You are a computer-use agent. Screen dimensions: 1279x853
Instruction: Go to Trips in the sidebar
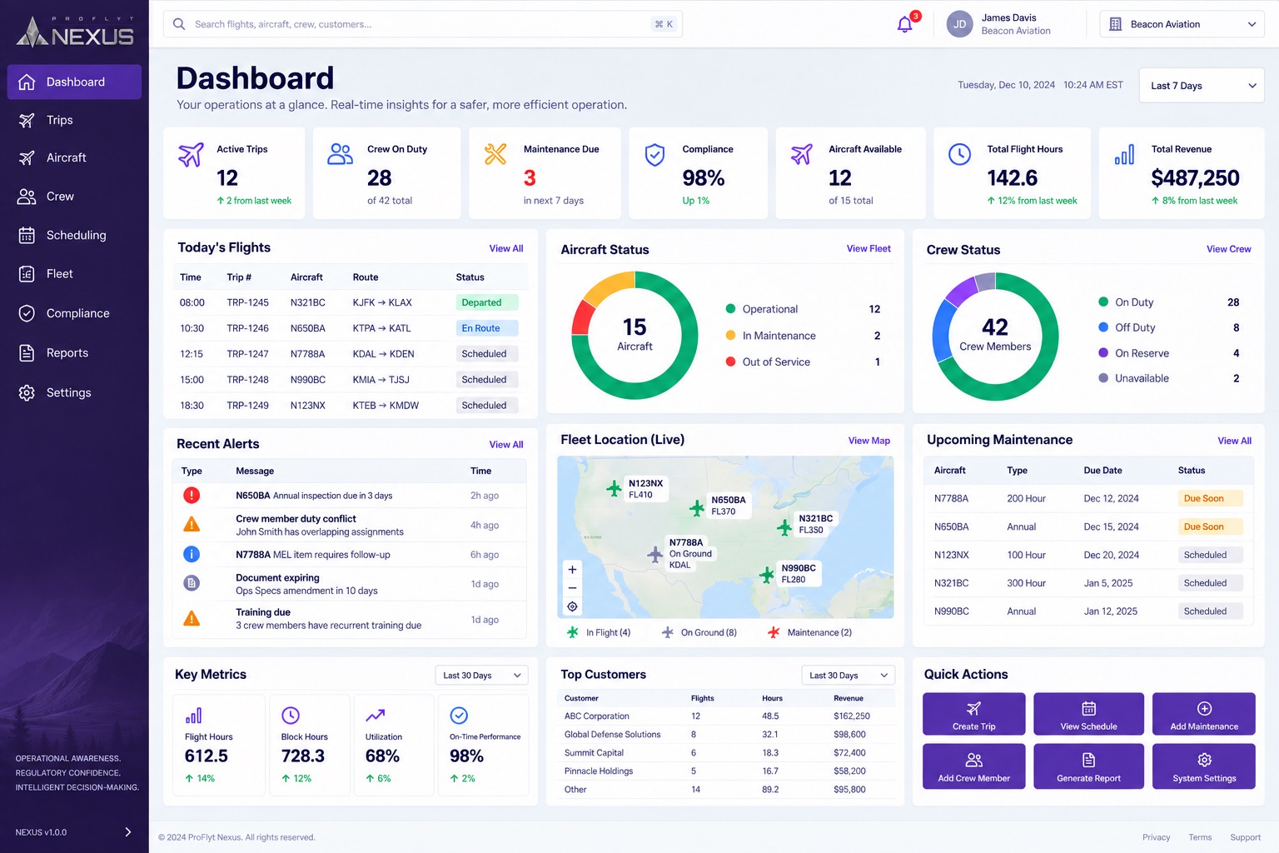point(74,120)
